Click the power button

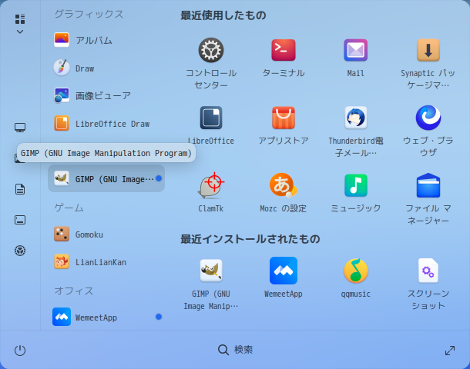(20, 350)
